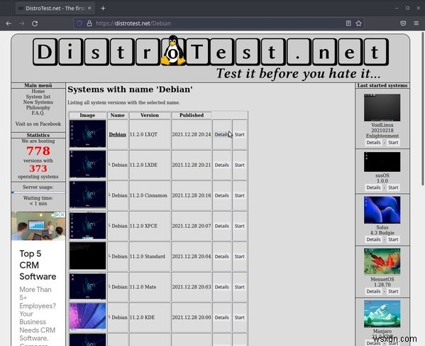Start Debian 11.2.0 KDE

tap(240, 318)
